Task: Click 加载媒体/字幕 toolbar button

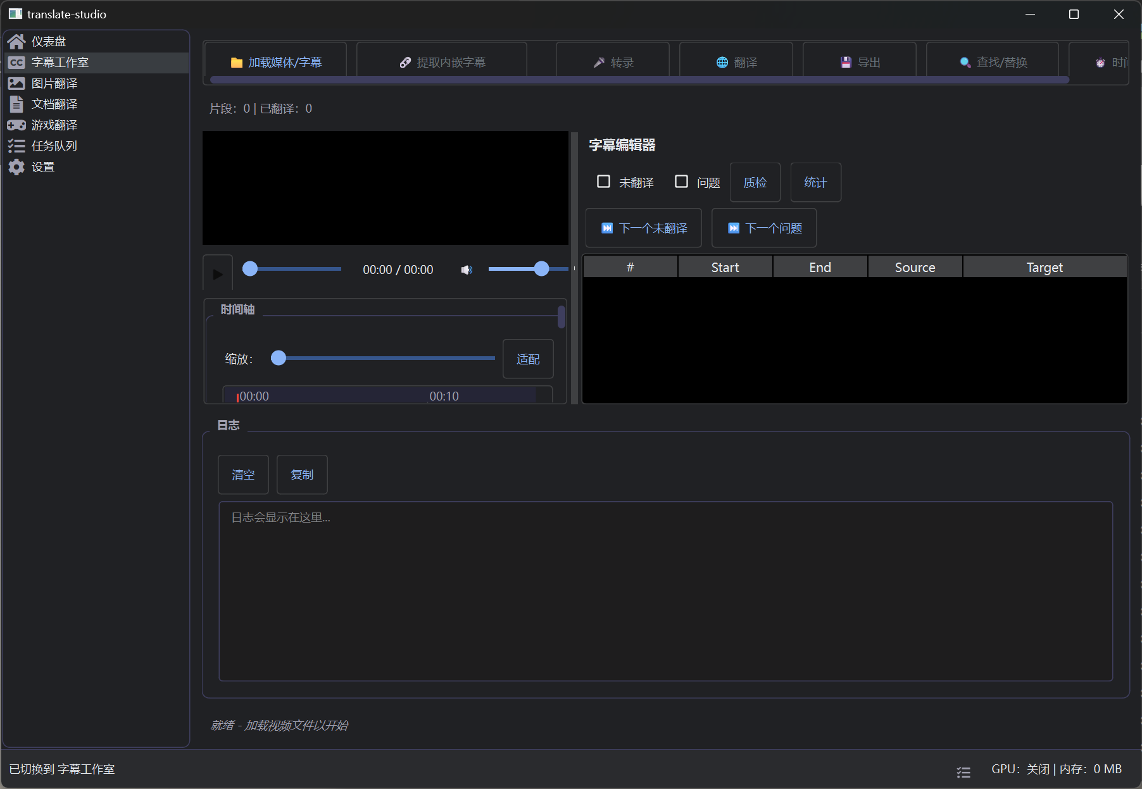Action: [x=275, y=62]
